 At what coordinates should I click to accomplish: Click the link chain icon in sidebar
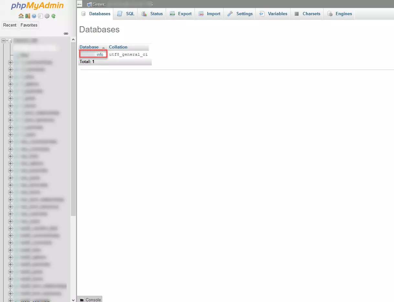coord(66,33)
